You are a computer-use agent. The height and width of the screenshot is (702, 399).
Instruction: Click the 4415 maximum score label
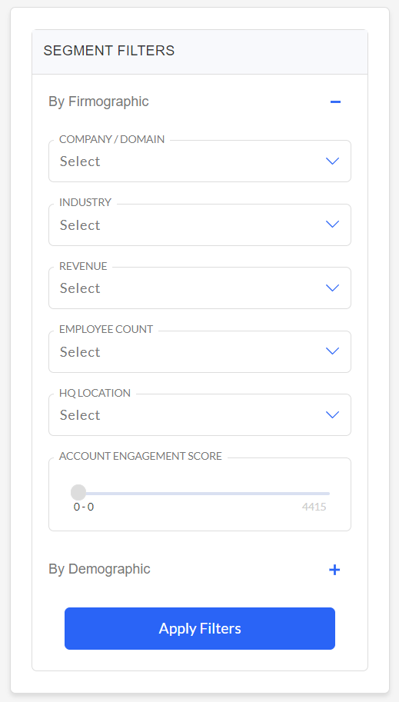click(314, 507)
